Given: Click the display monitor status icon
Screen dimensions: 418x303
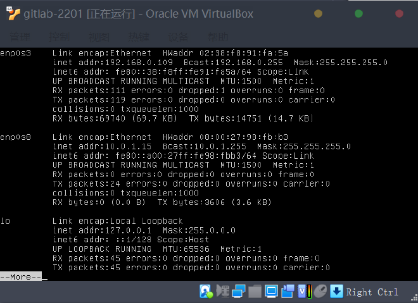Looking at the screenshot, I should 271,291.
